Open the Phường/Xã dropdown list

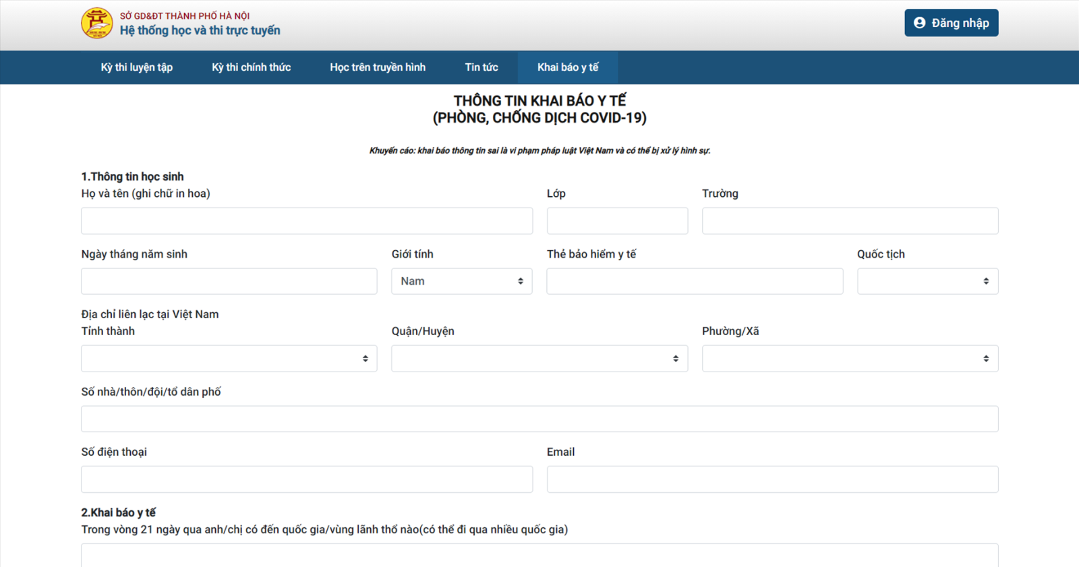(850, 359)
